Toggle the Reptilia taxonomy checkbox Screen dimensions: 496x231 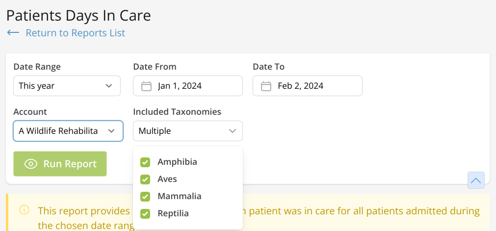coord(145,213)
